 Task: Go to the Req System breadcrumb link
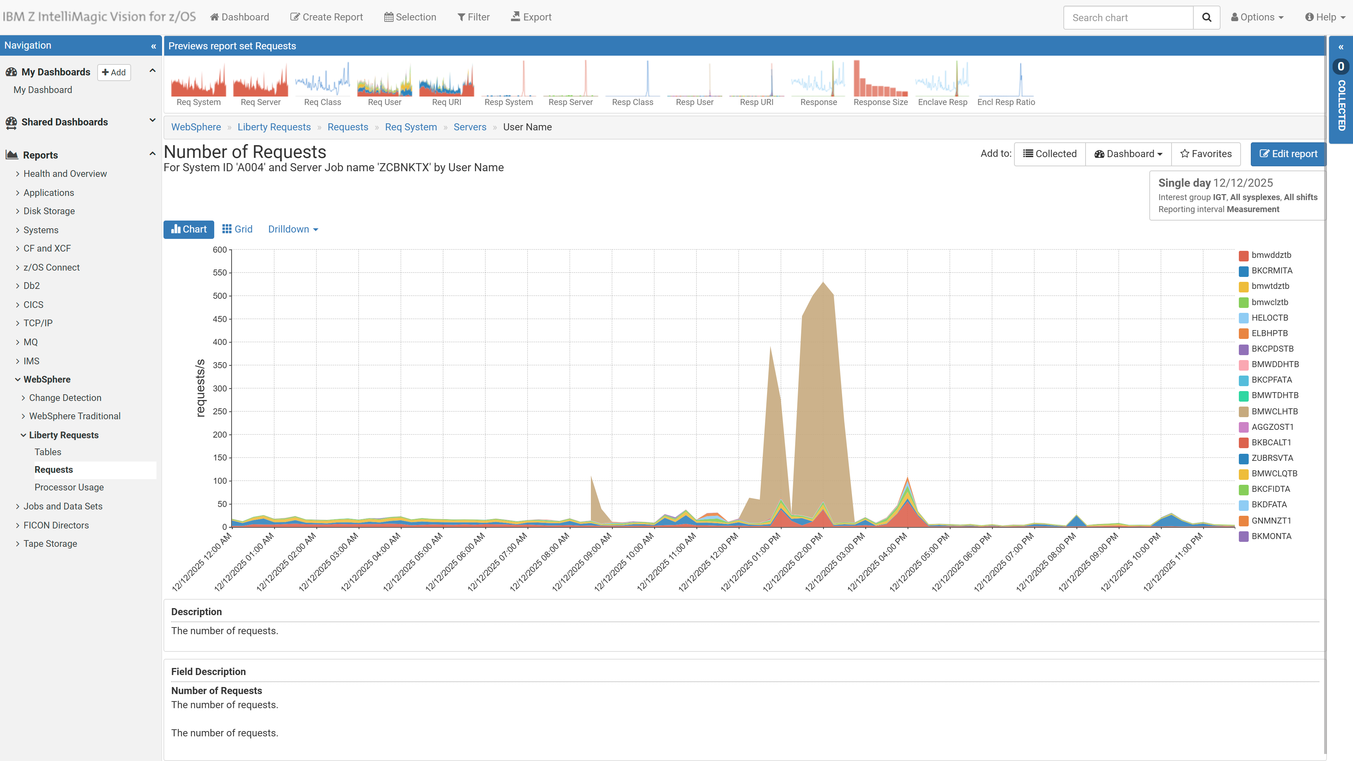click(411, 127)
